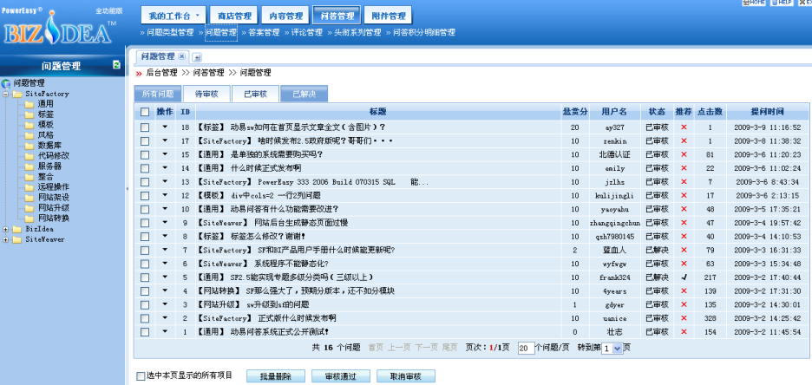Expand the BizIdea tree node
The height and width of the screenshot is (385, 812).
pos(6,229)
